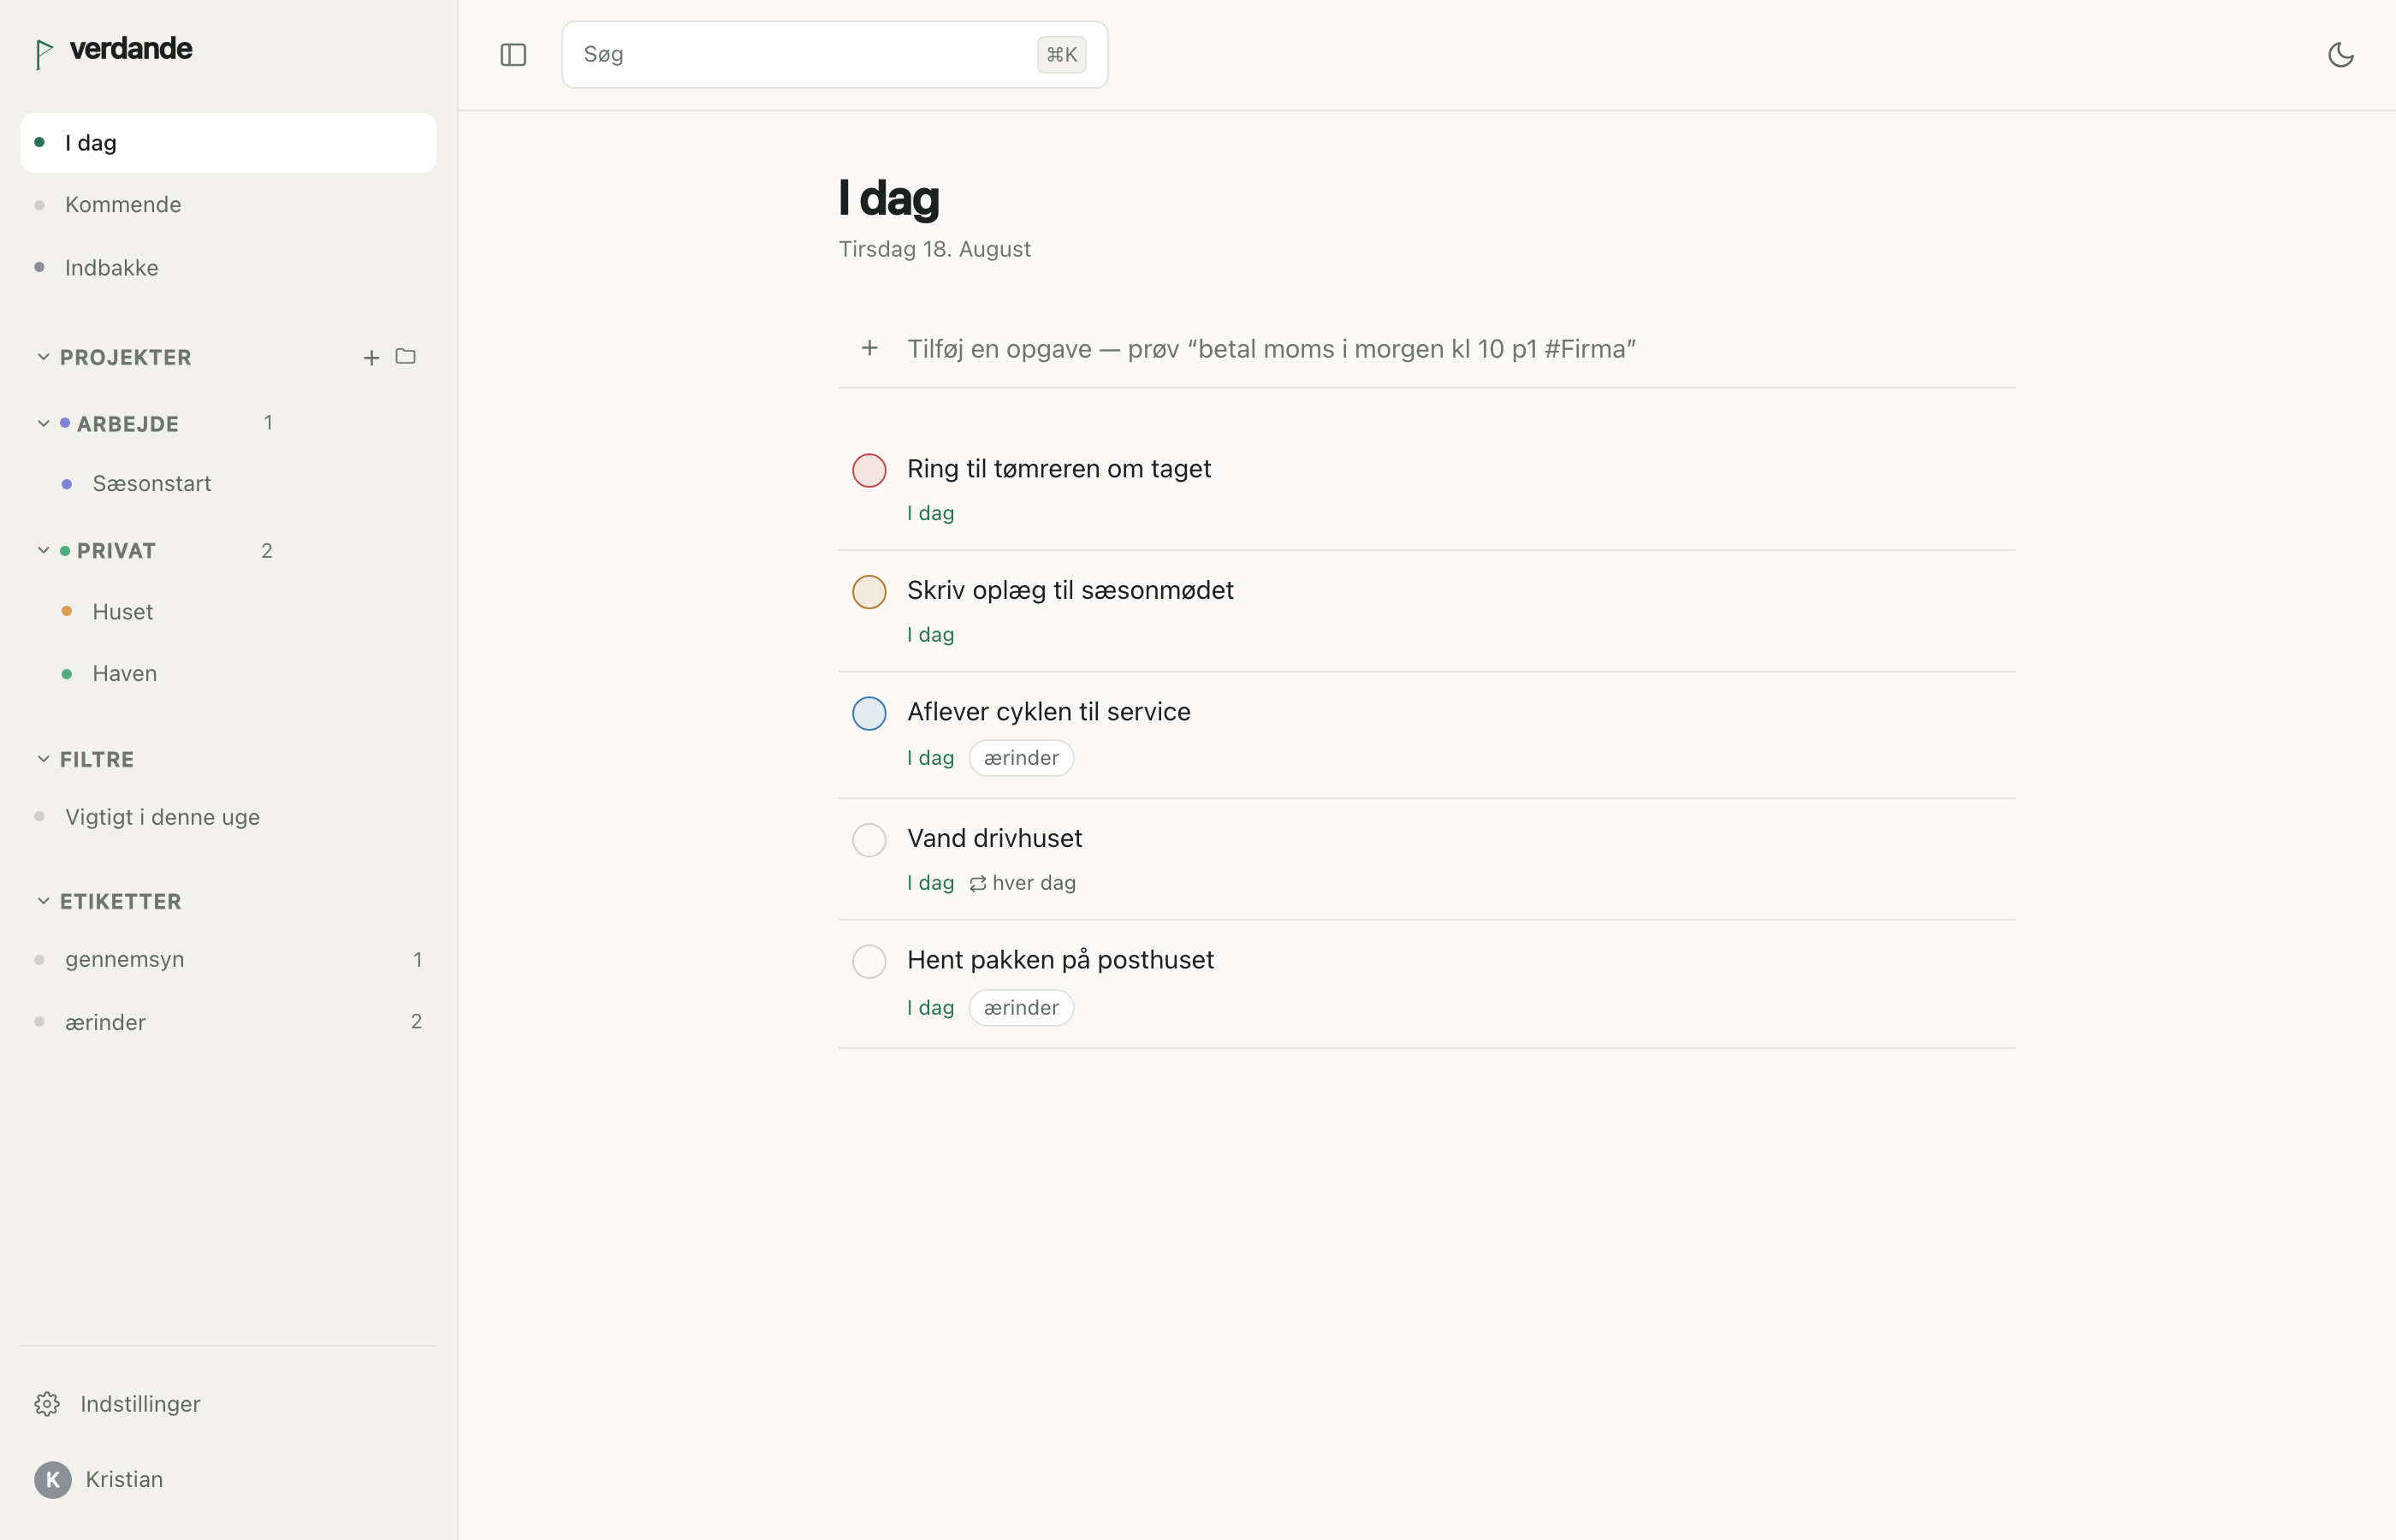The height and width of the screenshot is (1540, 2396).
Task: Open settings gear icon
Action: (47, 1403)
